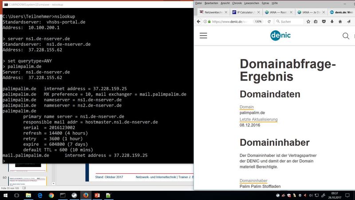
Task: Click the PowerPoint slide panel scroll-down arrow
Action: click(x=53, y=184)
